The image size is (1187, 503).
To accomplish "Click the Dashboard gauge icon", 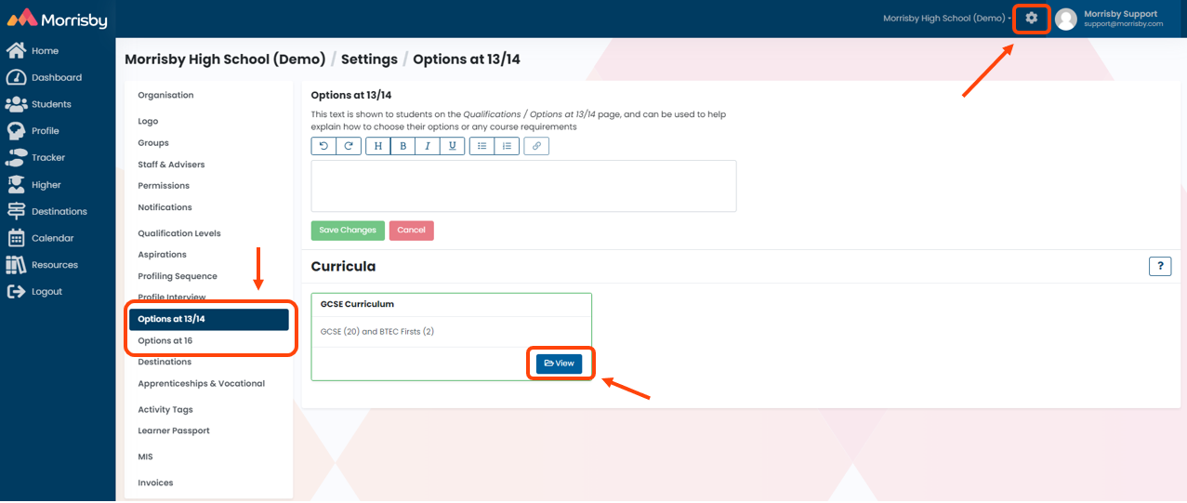I will (x=15, y=77).
